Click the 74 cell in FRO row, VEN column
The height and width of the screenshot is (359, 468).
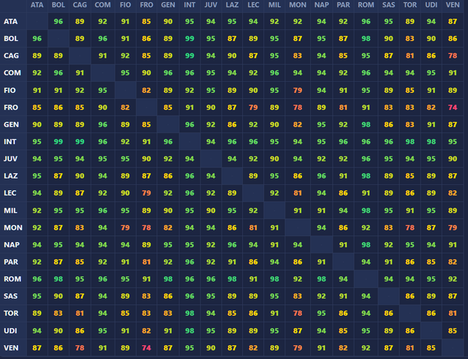point(453,107)
